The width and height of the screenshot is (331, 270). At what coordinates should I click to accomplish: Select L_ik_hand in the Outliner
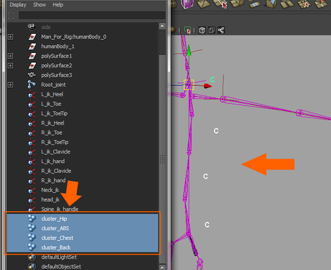pos(53,161)
